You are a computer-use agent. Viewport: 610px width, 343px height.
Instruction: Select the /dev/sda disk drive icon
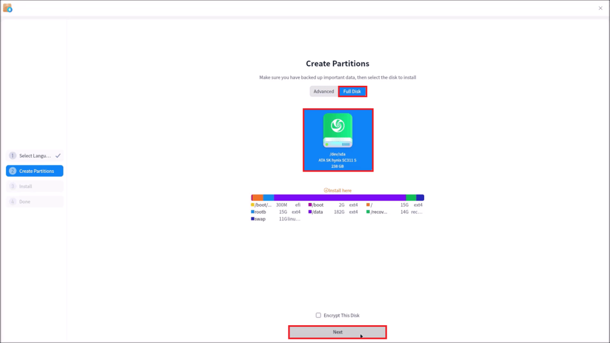(x=338, y=130)
